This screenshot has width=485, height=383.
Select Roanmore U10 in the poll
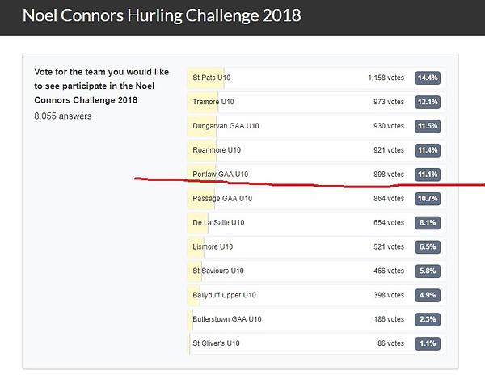tap(316, 150)
